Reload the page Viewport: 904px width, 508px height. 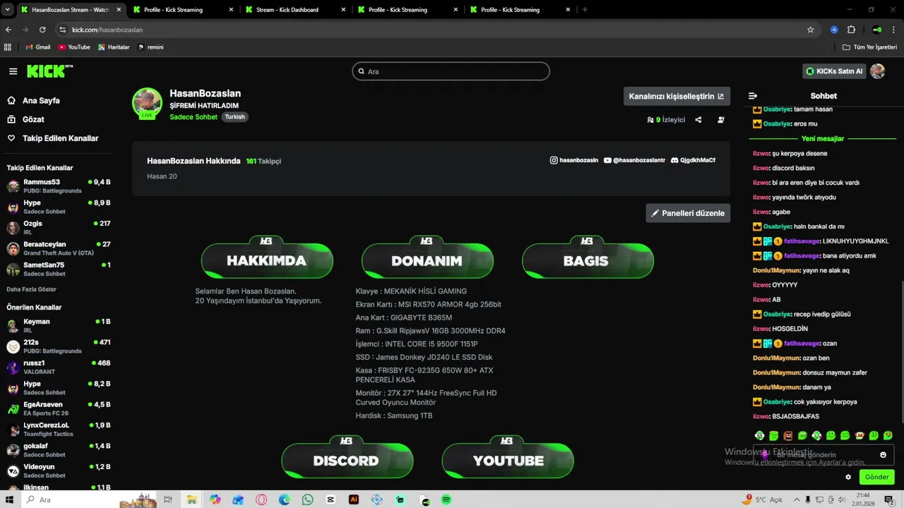[42, 30]
